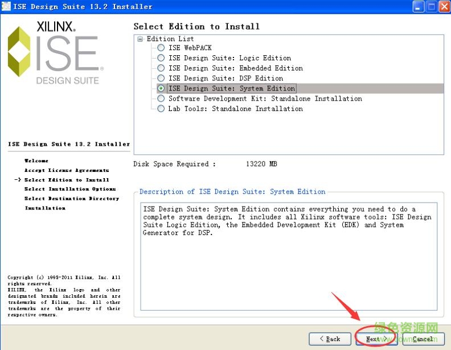Select the ISE WebPACK radio button
Viewport: 451px width, 350px height.
click(161, 48)
